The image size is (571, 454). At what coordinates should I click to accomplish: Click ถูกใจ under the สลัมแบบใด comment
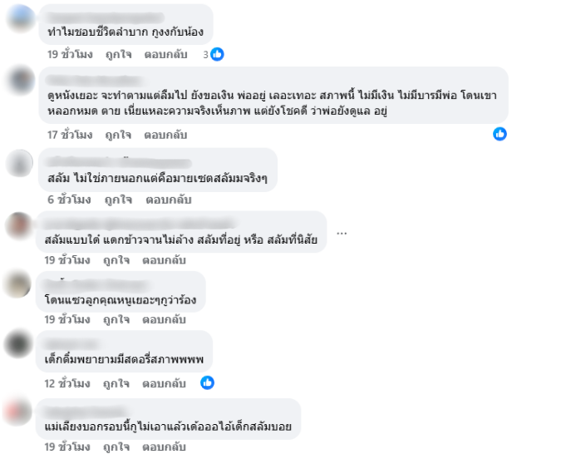pyautogui.click(x=116, y=260)
